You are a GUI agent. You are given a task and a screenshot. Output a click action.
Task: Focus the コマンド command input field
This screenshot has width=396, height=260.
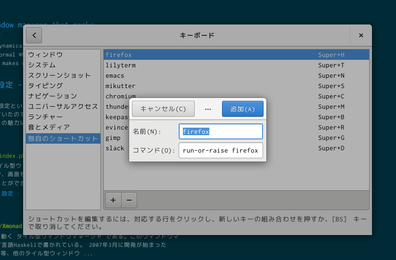tap(221, 150)
